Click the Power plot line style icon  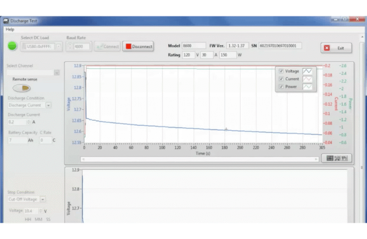pyautogui.click(x=307, y=87)
